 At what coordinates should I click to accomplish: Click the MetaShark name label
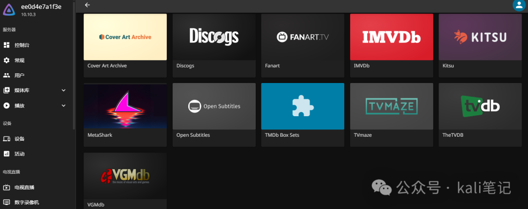(x=100, y=135)
